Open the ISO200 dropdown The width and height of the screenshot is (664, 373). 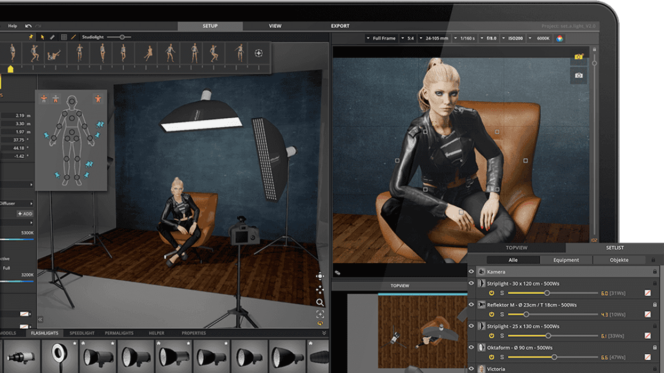[x=513, y=38]
